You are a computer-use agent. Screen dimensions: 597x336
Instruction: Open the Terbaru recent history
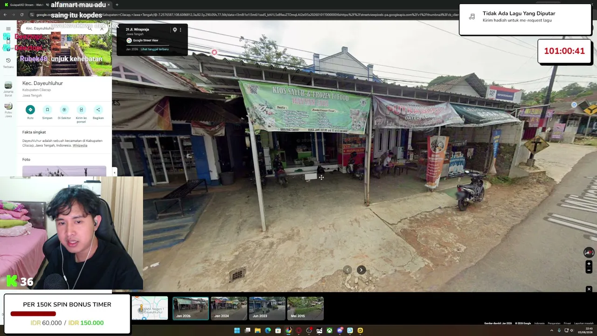point(8,63)
